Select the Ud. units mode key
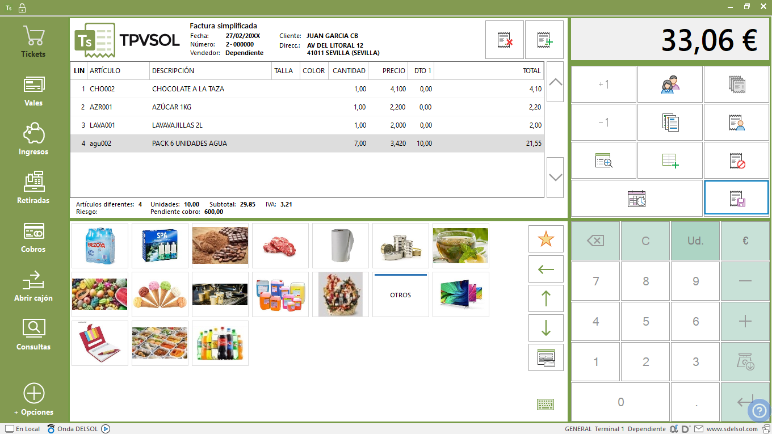The width and height of the screenshot is (772, 434). click(x=695, y=241)
